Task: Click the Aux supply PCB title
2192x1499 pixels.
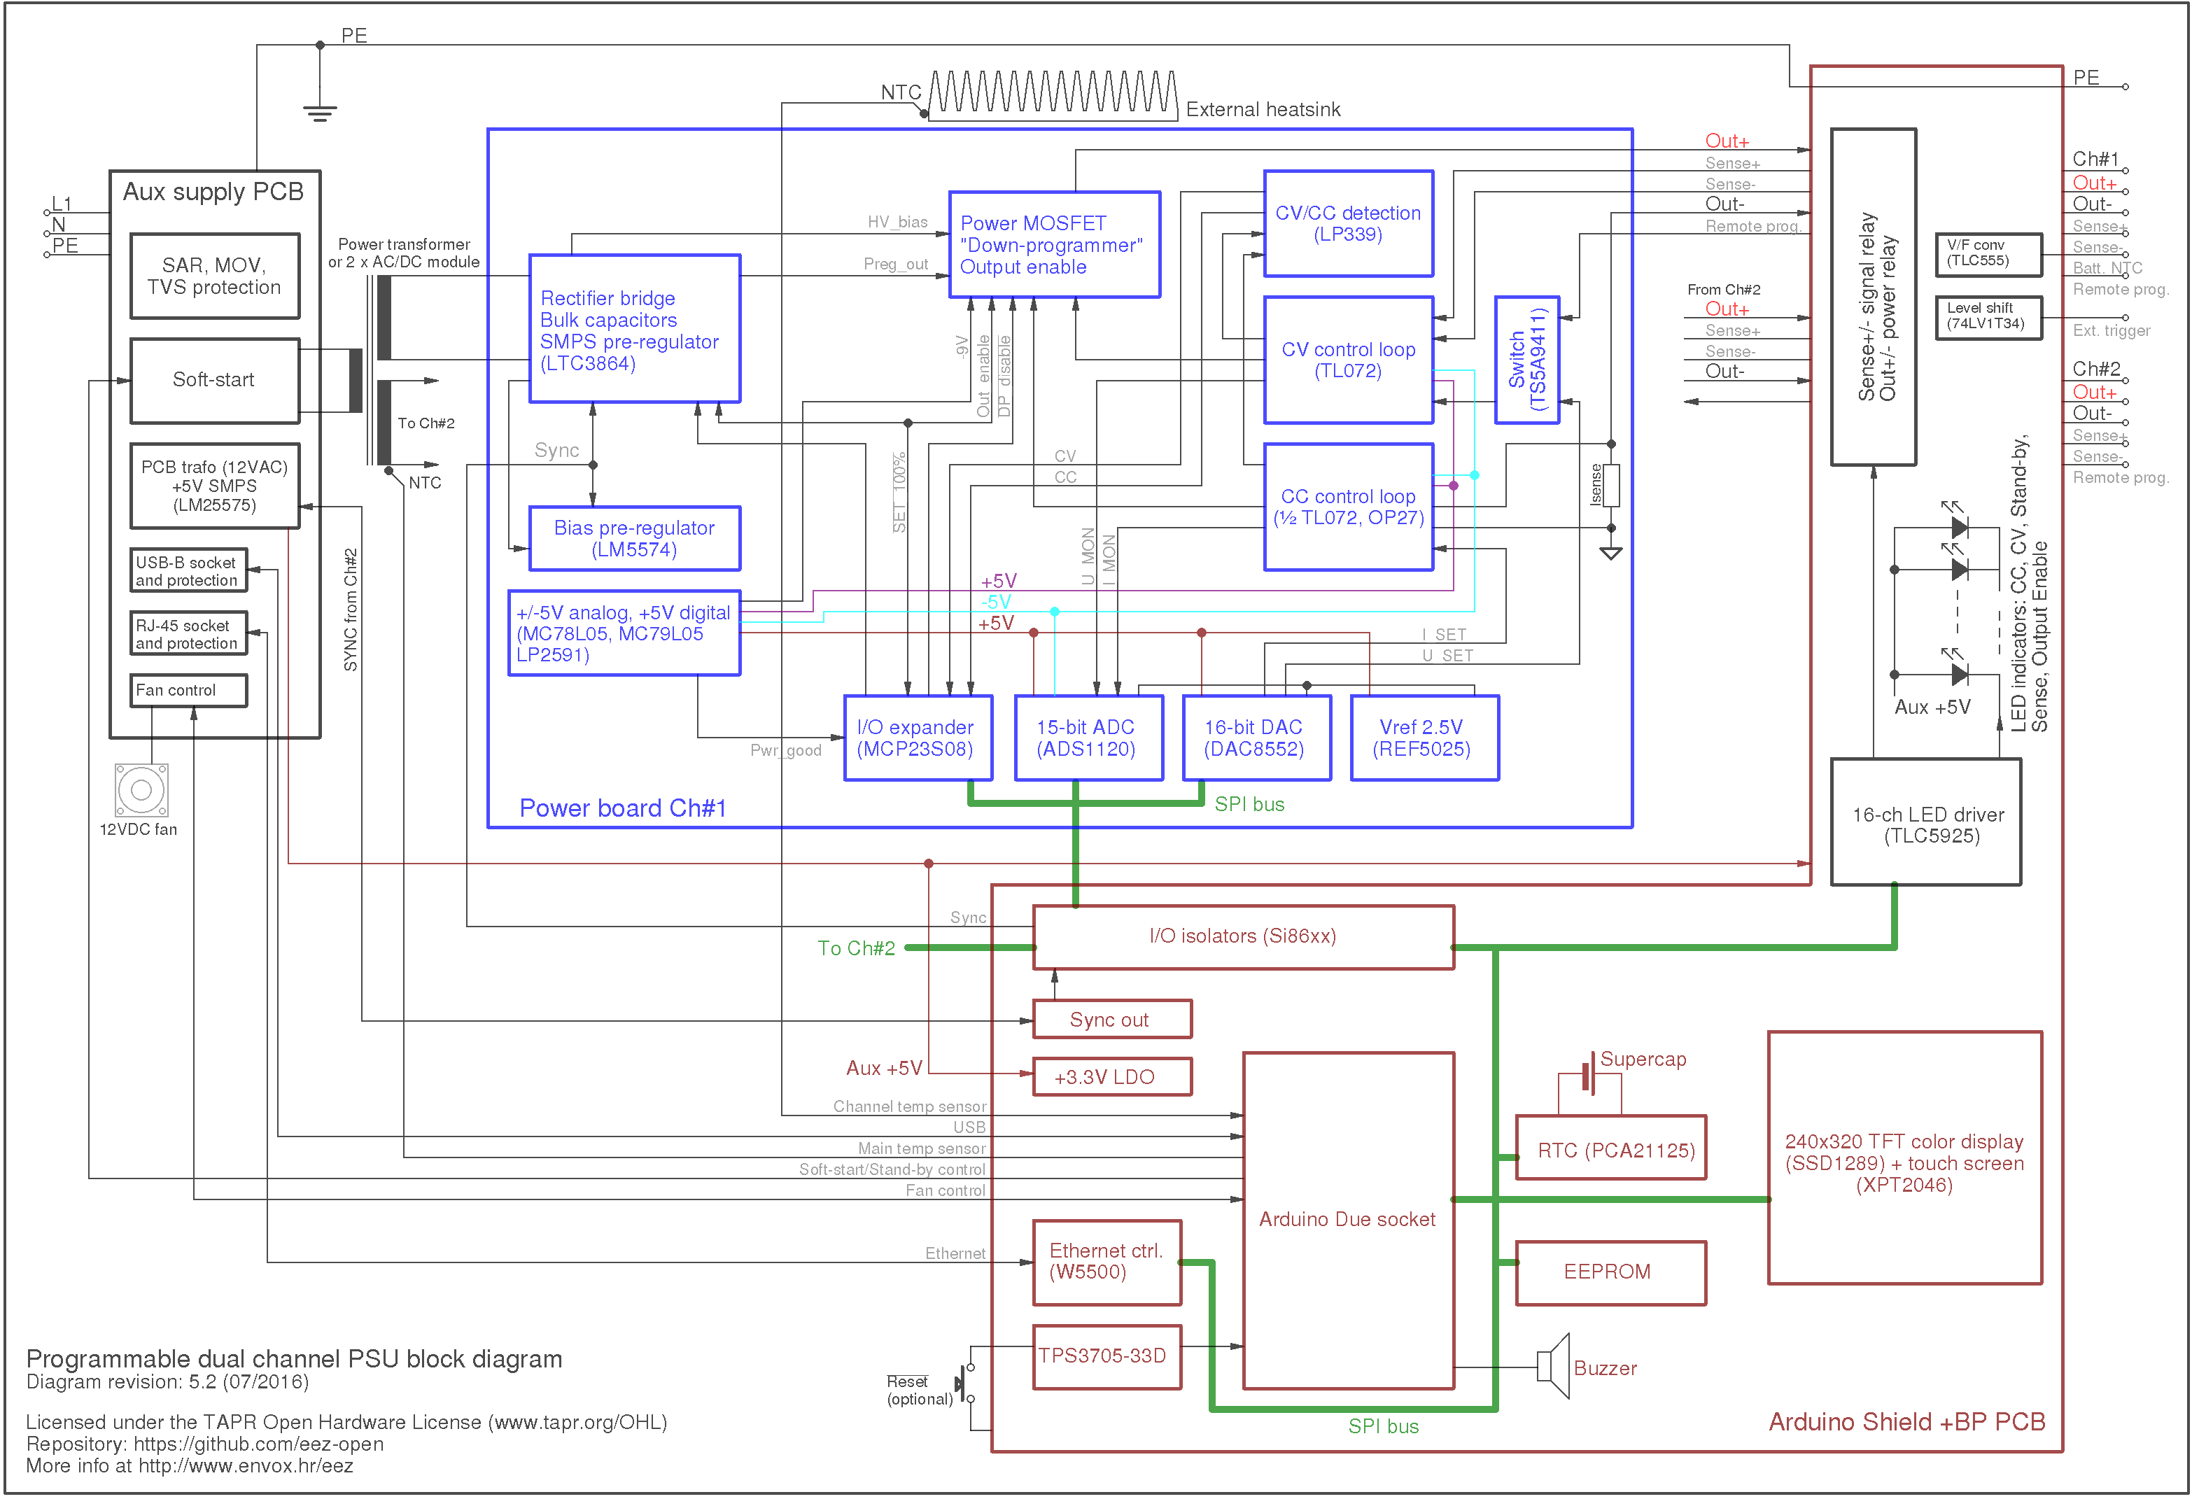Action: coord(213,192)
